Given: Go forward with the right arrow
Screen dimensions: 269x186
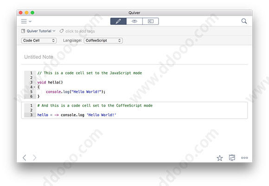Looking at the screenshot, I should tap(35, 157).
